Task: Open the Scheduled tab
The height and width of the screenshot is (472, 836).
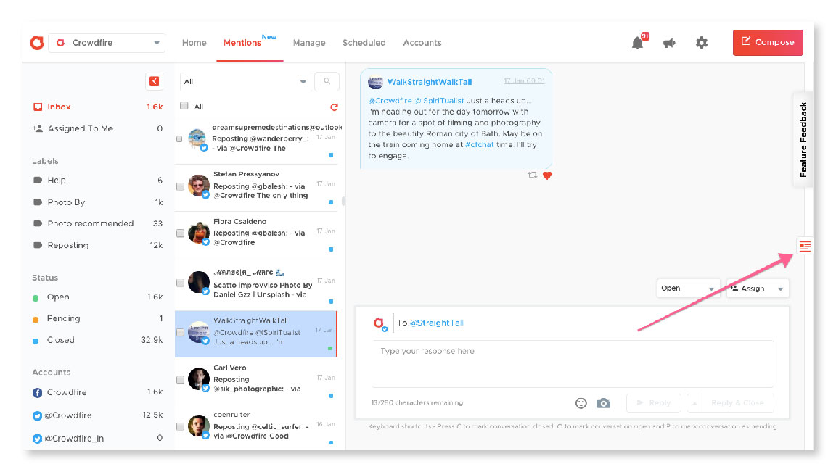Action: (364, 43)
